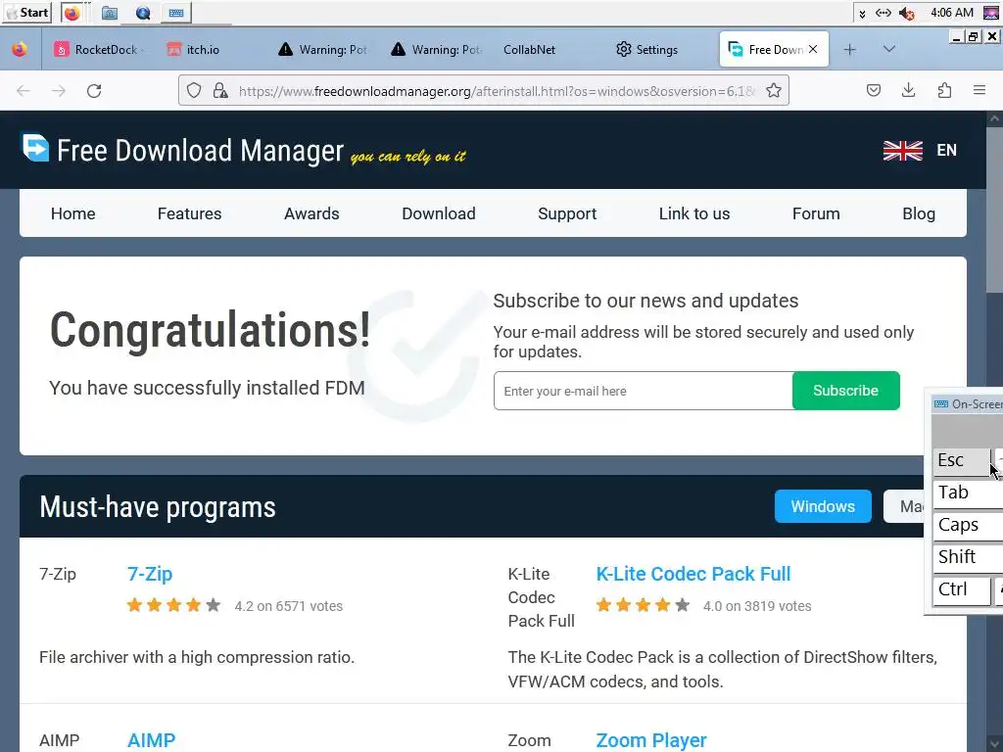The image size is (1003, 752).
Task: Close the Free Download Manager tab
Action: pos(813,49)
